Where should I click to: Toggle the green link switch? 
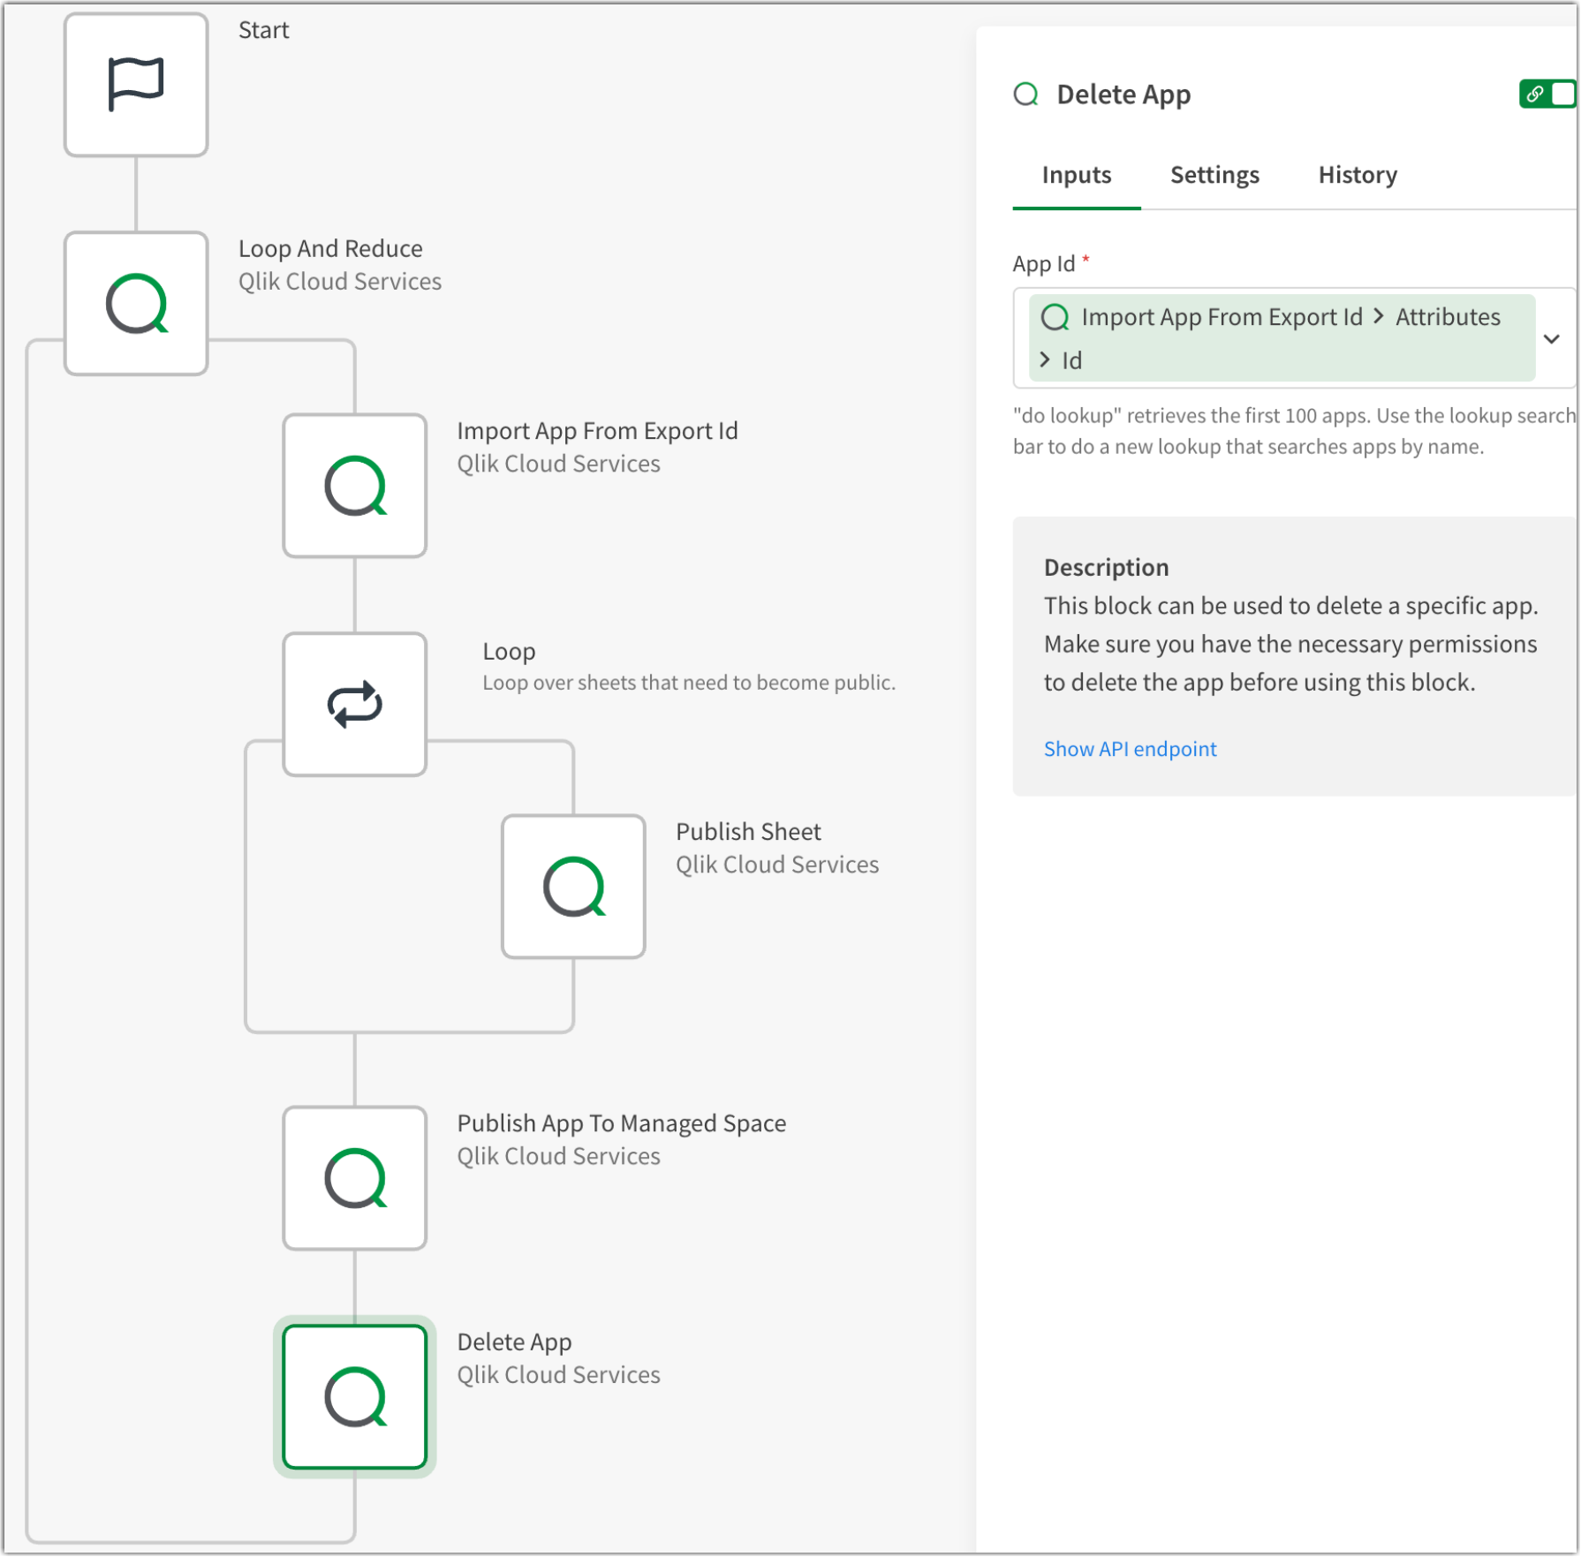[x=1547, y=94]
